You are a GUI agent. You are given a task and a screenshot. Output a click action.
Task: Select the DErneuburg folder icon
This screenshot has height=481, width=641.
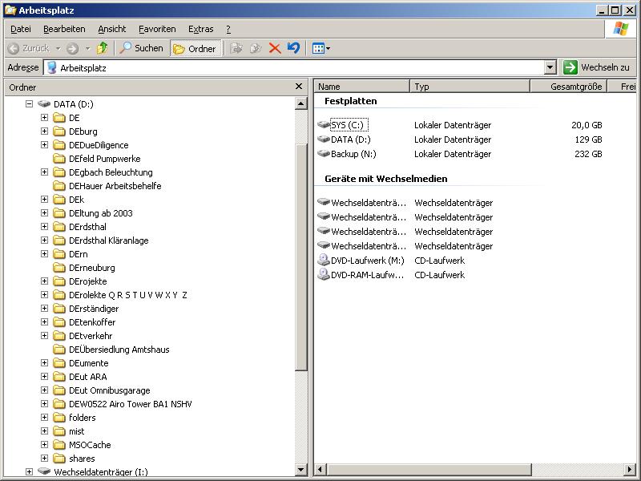click(59, 268)
